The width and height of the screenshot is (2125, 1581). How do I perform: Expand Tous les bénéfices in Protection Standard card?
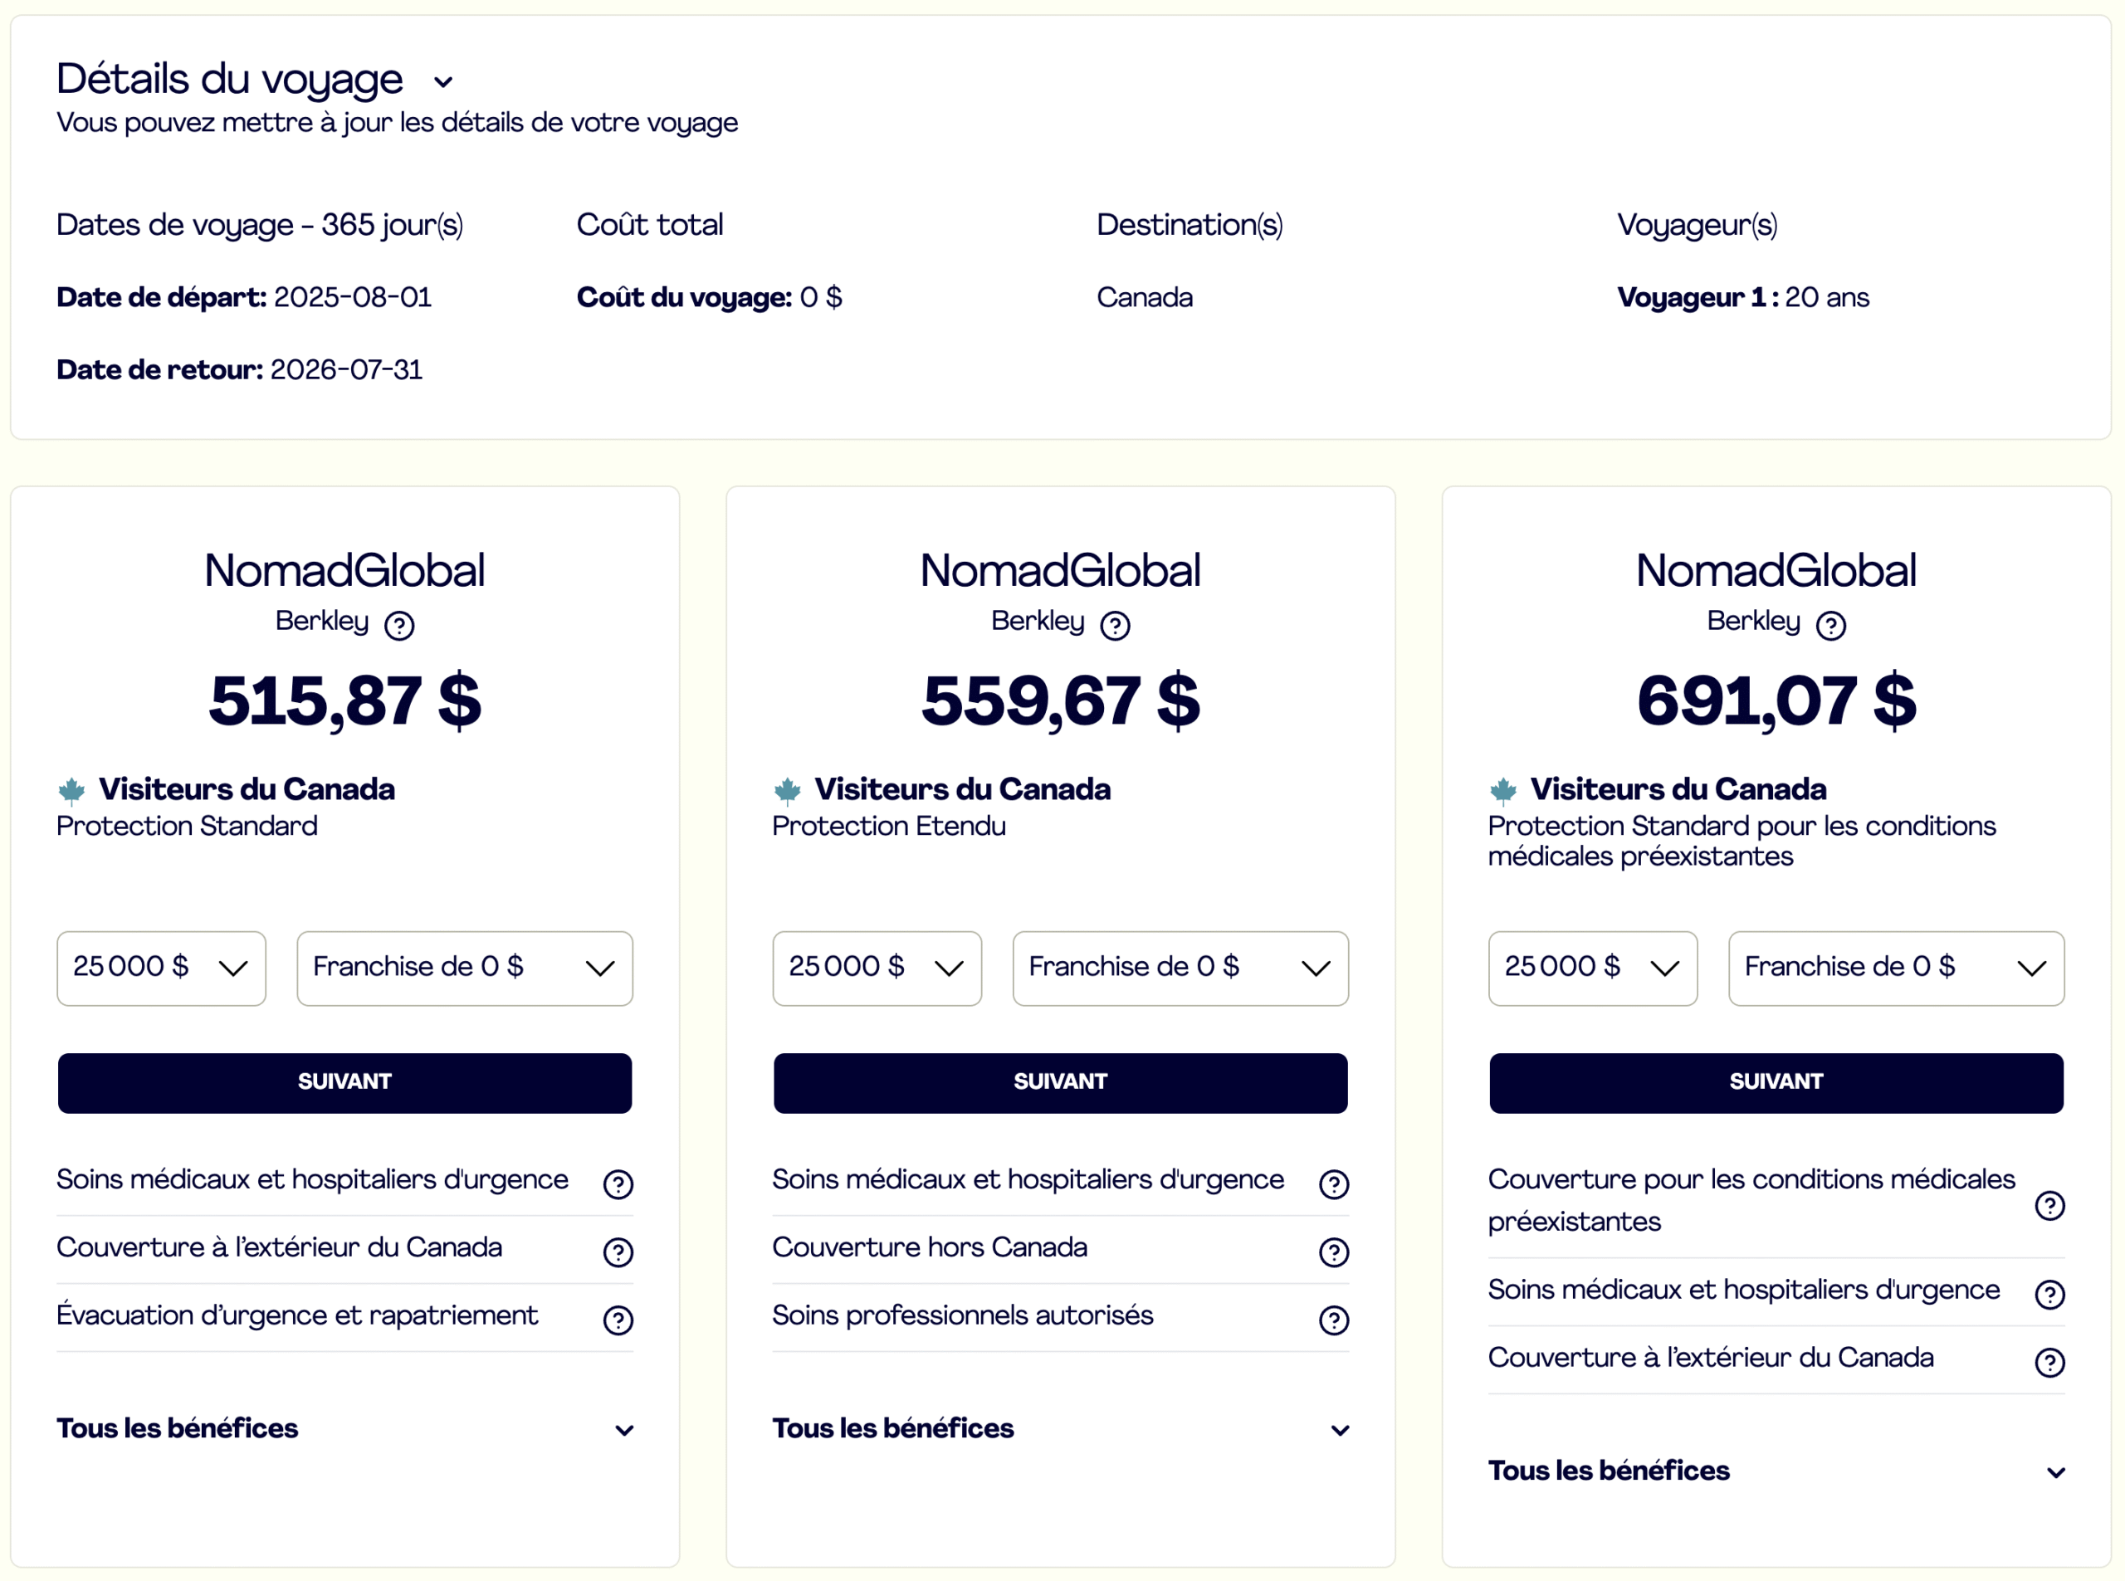[344, 1427]
